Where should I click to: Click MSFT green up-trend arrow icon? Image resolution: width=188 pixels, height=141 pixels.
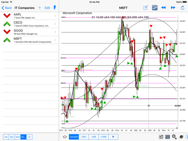click(7, 40)
